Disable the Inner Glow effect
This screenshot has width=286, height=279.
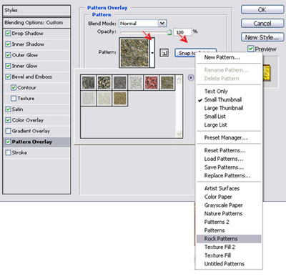click(x=8, y=66)
